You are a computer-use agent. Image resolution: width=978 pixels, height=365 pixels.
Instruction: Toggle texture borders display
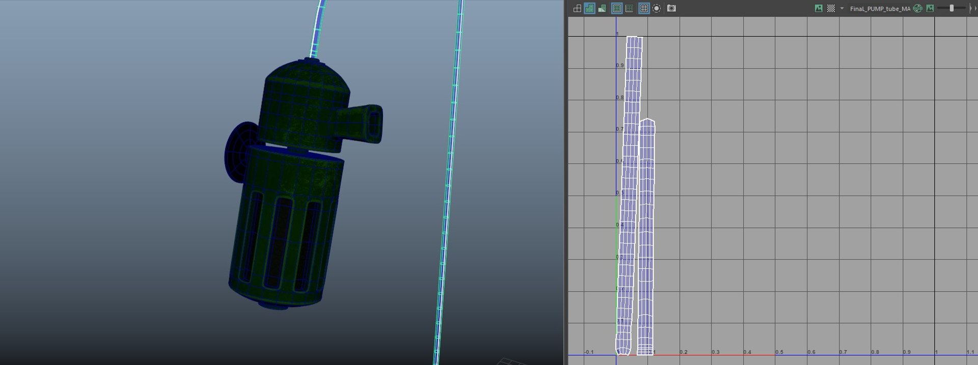617,8
